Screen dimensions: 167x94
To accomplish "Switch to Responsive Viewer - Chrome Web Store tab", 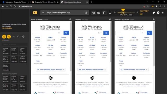I will (45, 2).
